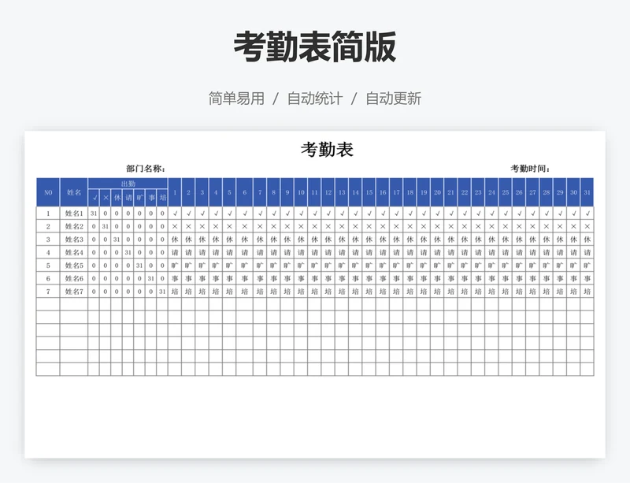Click the 考勤时间: label
This screenshot has height=483, width=630.
[530, 169]
